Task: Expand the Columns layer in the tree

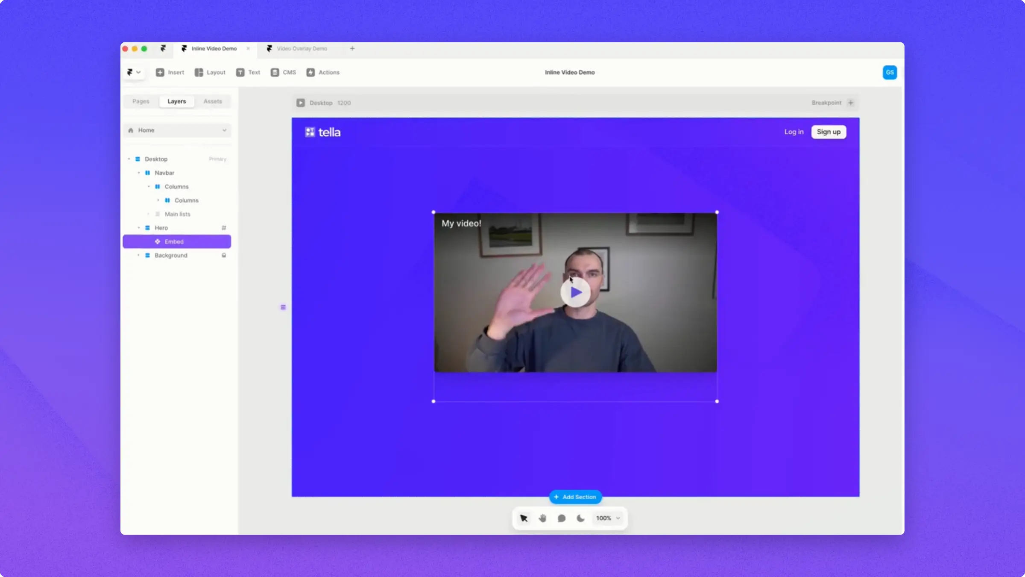Action: 148,186
